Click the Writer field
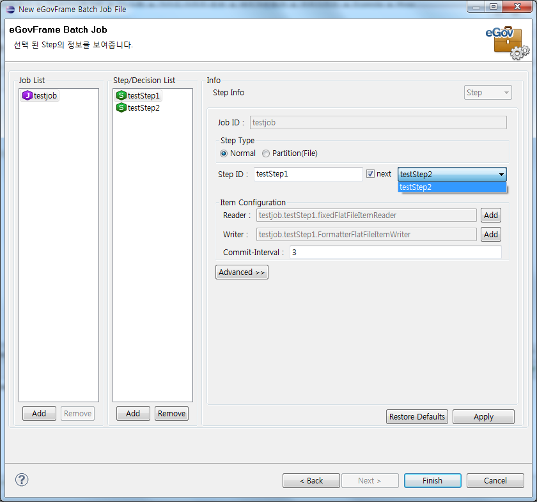Viewport: 537px width, 502px height. click(x=366, y=235)
